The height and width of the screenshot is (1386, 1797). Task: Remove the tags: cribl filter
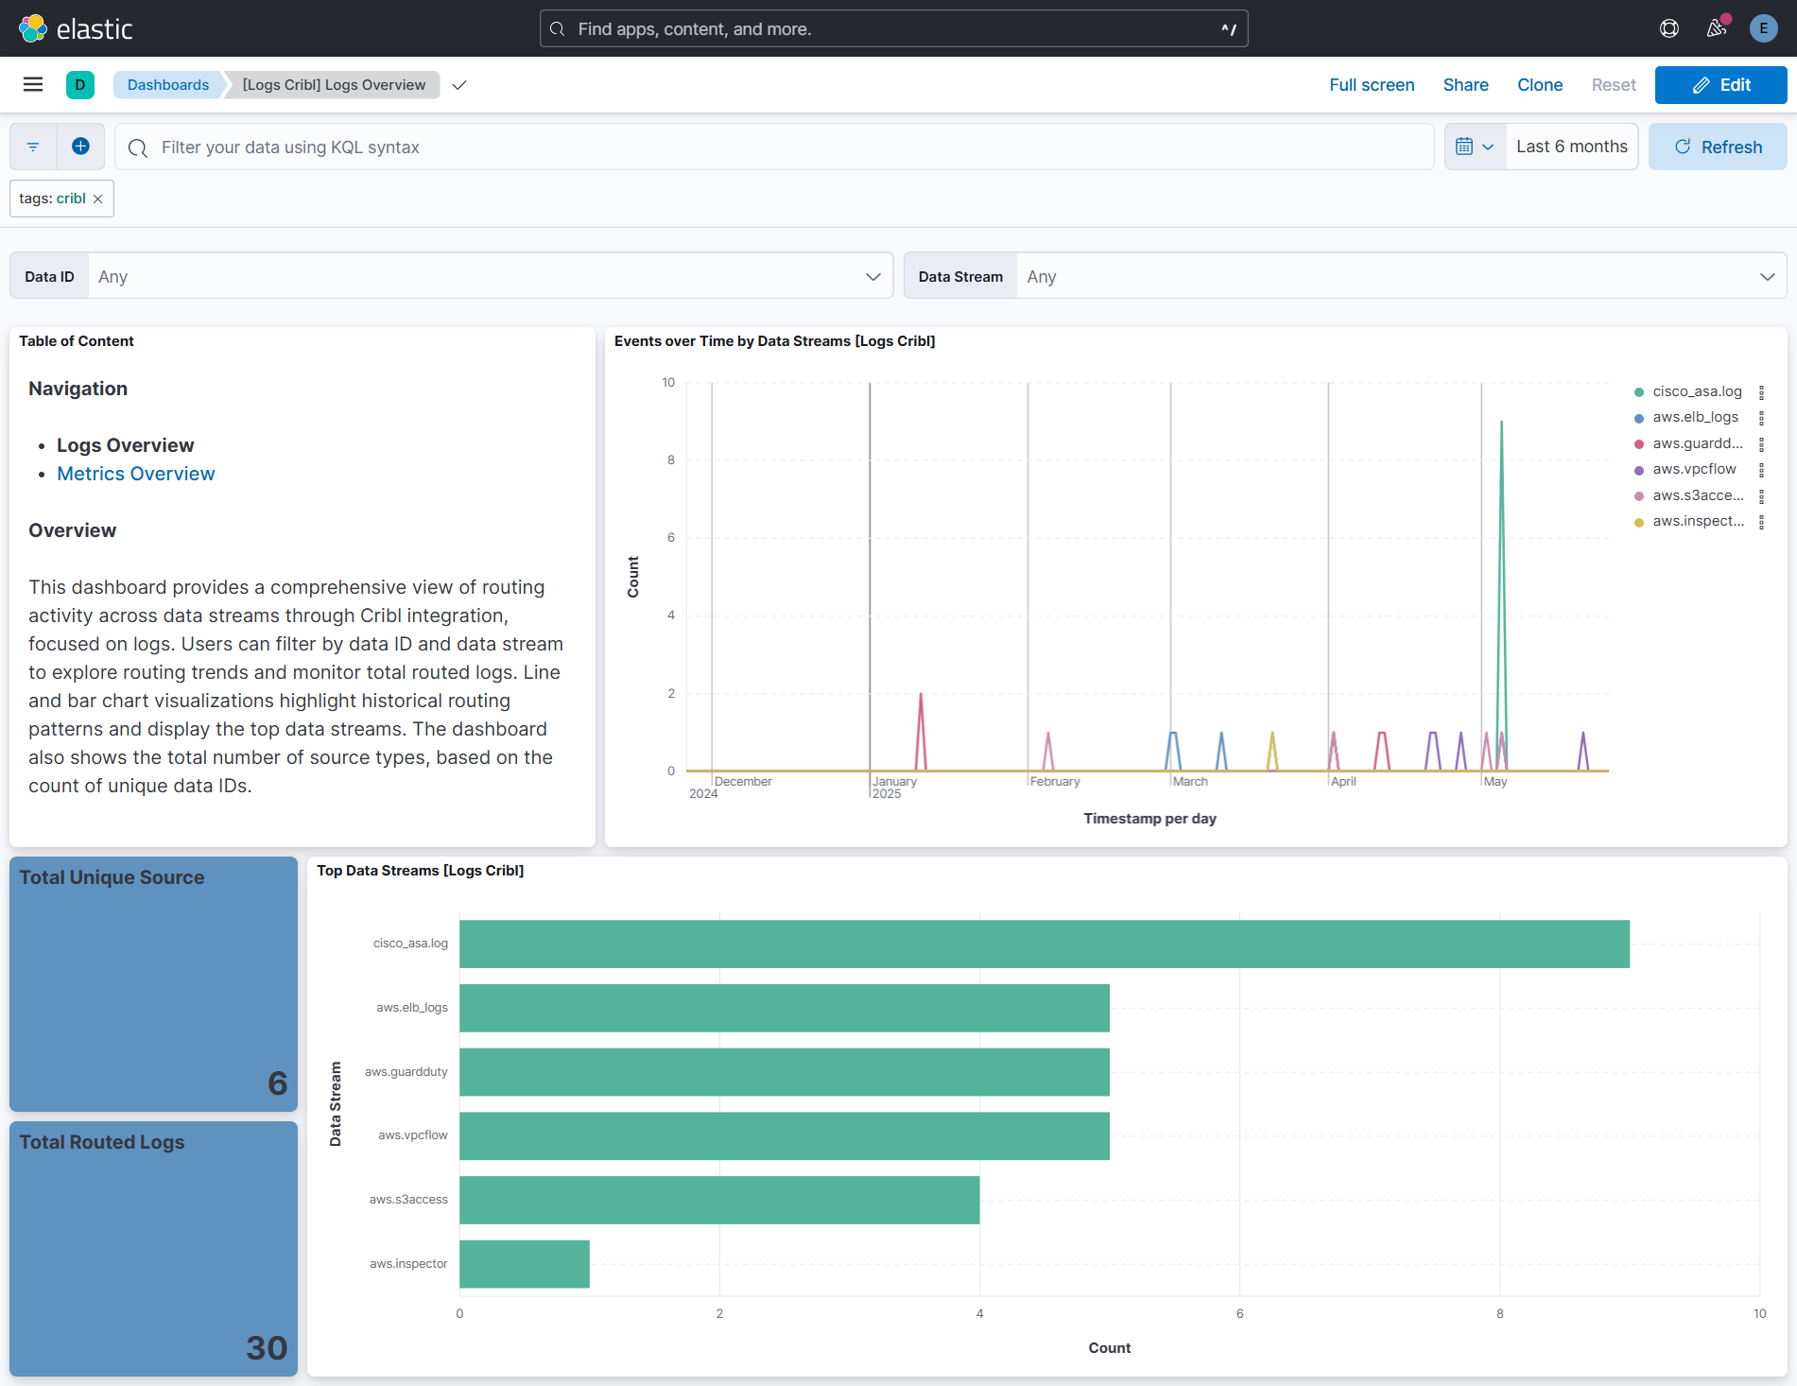click(97, 199)
